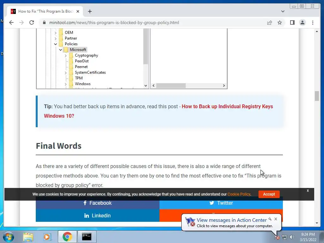
Task: Bookmark this page with the star
Action: pos(280,22)
